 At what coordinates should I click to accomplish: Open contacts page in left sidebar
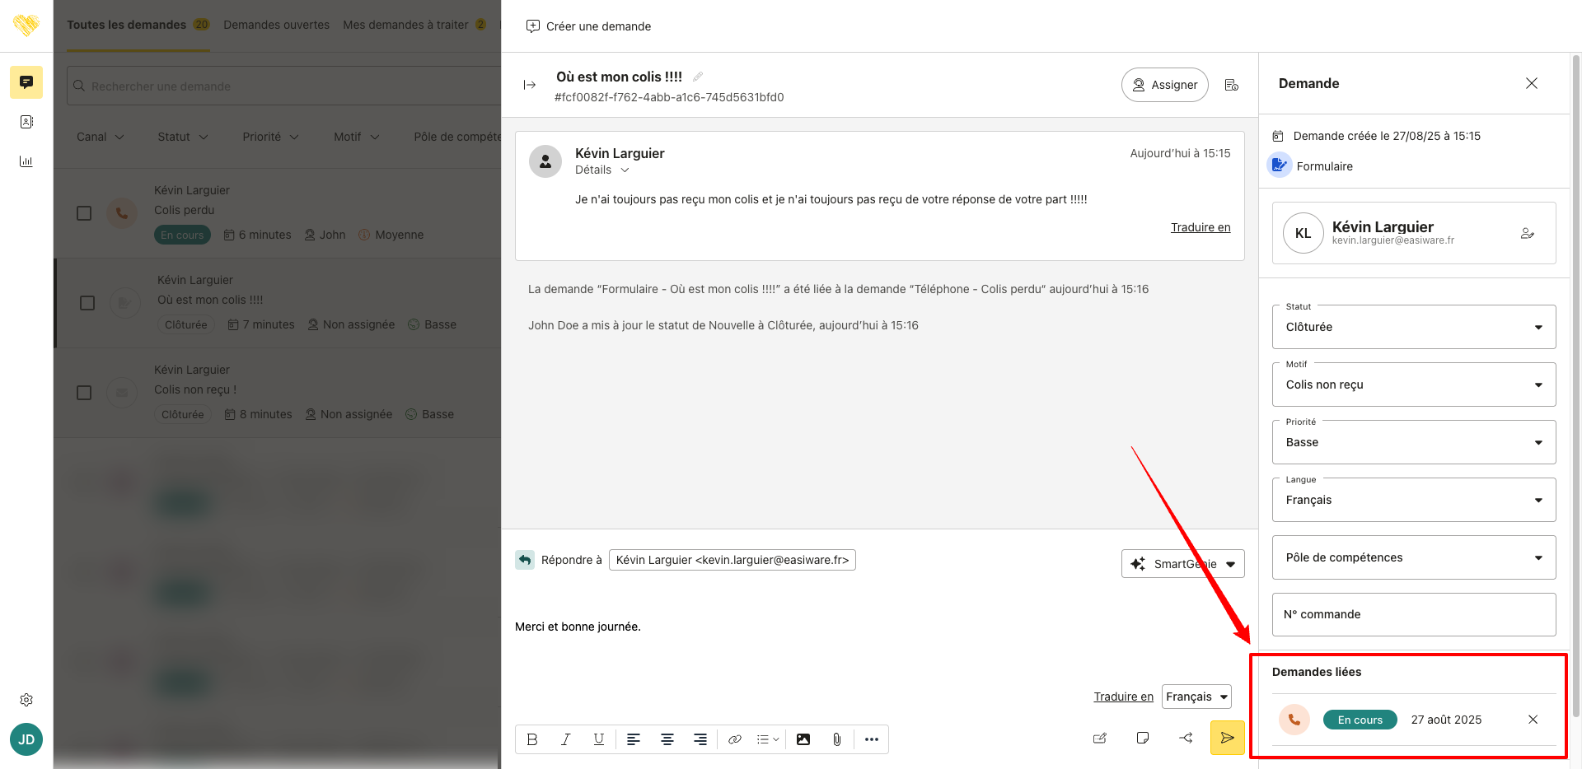26,122
